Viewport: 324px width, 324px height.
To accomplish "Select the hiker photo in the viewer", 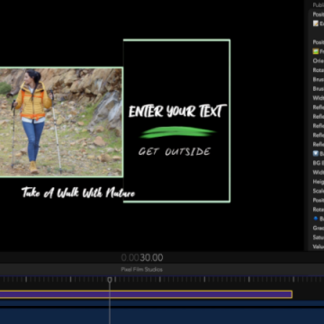I will tap(61, 122).
